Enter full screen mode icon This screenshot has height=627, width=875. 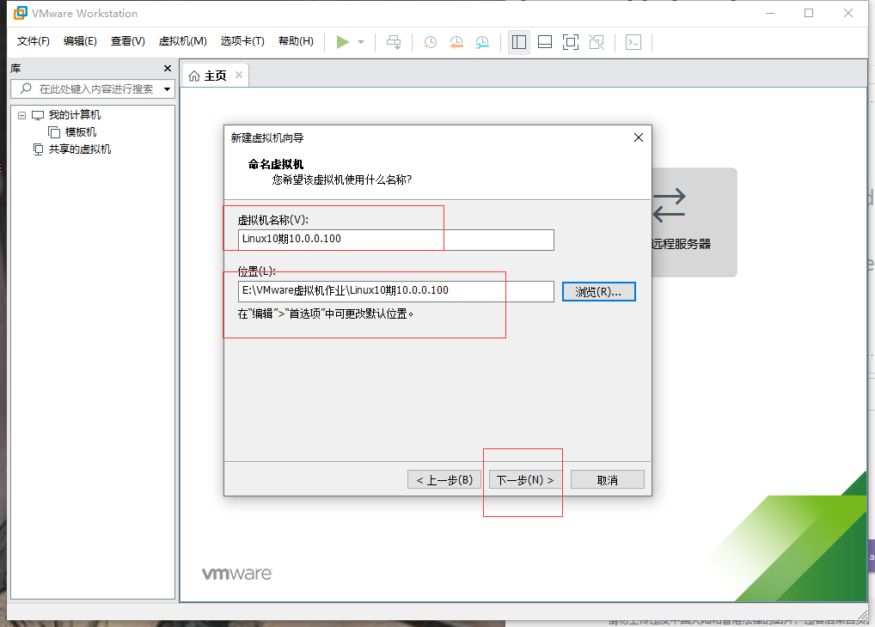click(x=571, y=42)
